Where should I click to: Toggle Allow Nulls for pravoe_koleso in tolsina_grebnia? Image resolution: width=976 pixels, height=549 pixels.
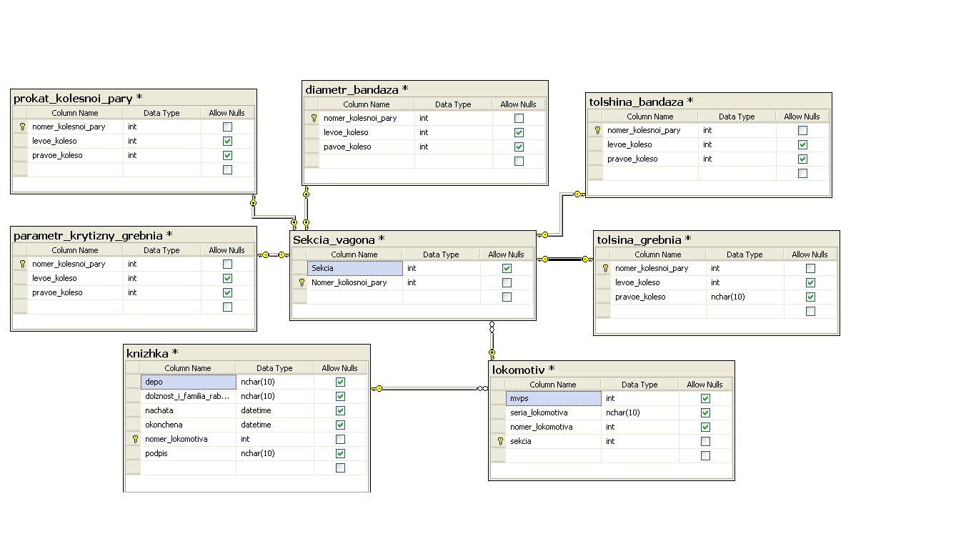click(x=810, y=297)
